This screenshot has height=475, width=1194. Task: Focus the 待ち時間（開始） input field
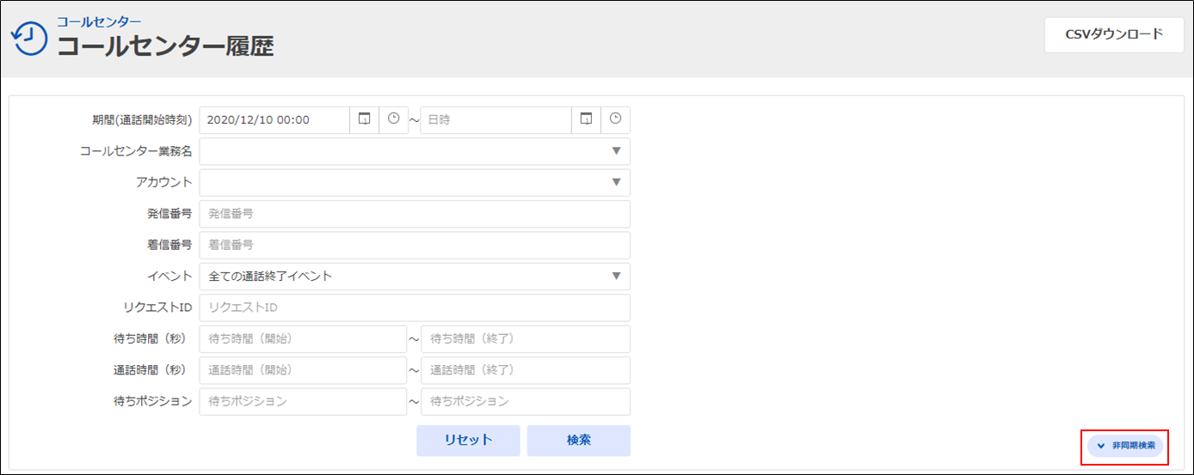point(303,339)
